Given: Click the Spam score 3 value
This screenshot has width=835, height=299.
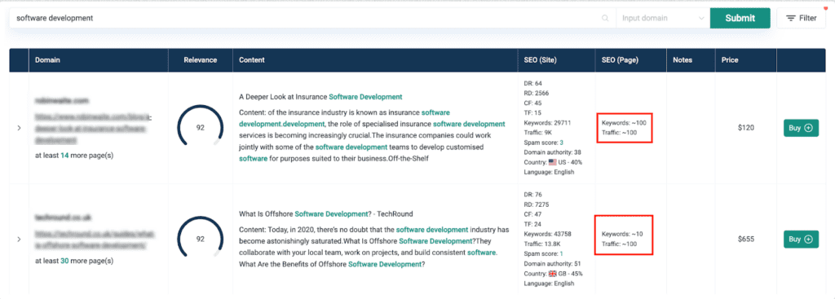Looking at the screenshot, I should click(561, 143).
